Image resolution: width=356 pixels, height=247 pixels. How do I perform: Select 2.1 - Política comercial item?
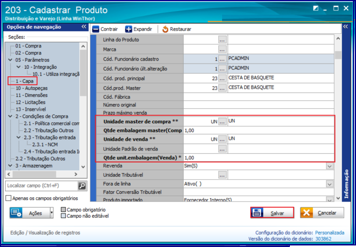(51, 123)
